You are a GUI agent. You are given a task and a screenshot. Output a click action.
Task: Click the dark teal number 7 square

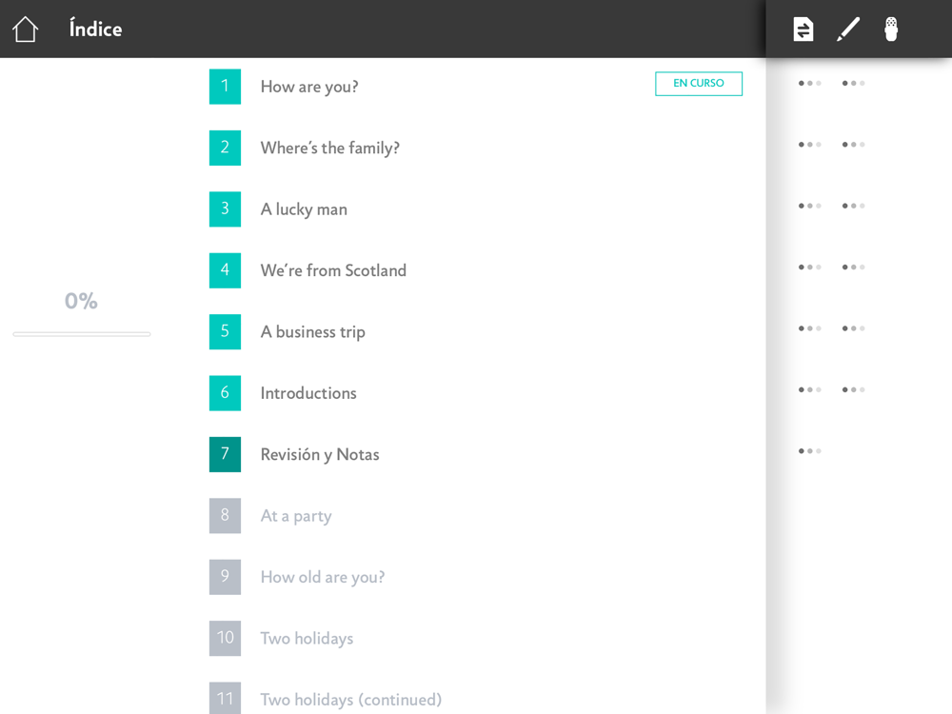point(225,454)
